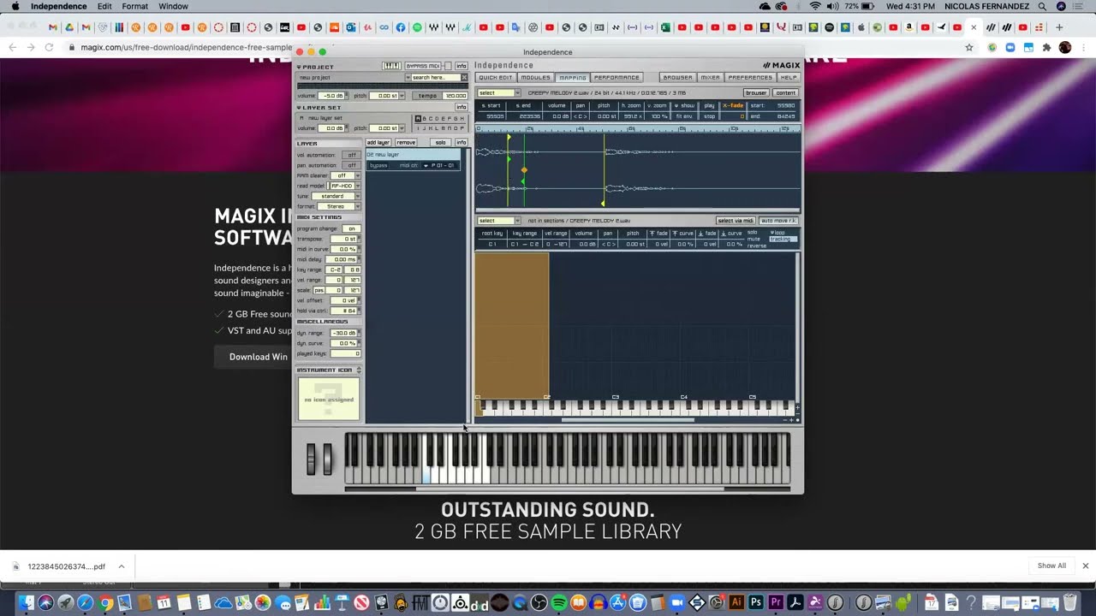Toggle pan. automation off button
The width and height of the screenshot is (1096, 616).
[x=351, y=165]
